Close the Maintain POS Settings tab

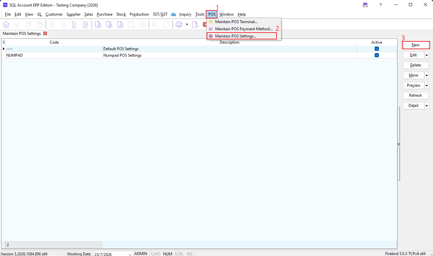pos(45,34)
